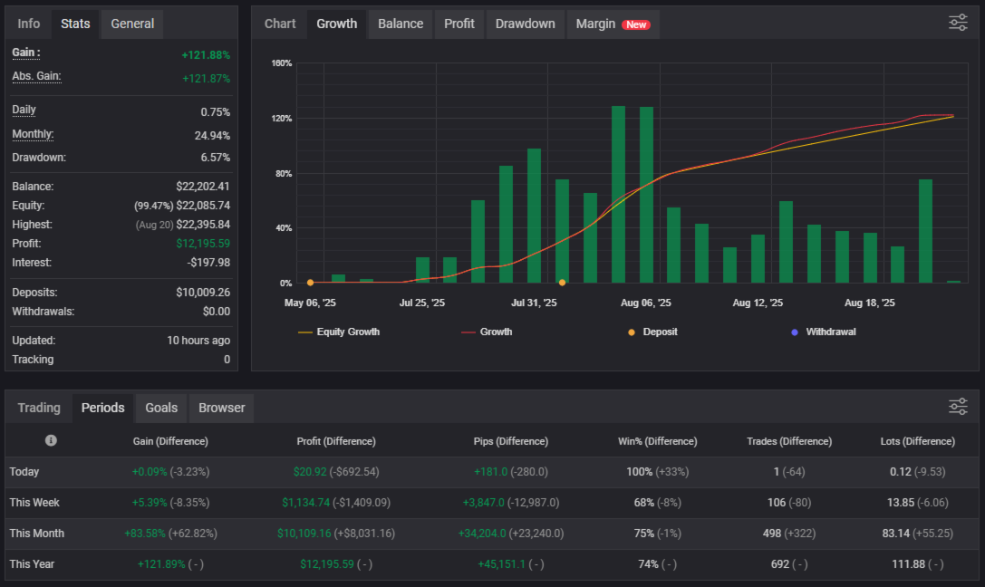This screenshot has height=587, width=985.
Task: Open the Drawdown chart tab
Action: pos(526,24)
